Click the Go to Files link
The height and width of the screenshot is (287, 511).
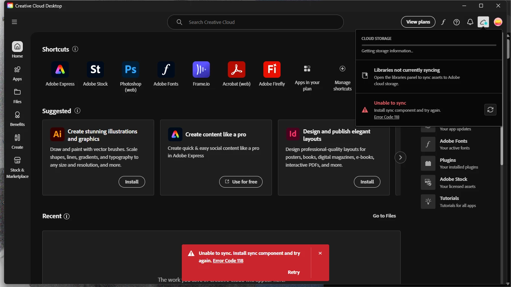click(x=384, y=216)
